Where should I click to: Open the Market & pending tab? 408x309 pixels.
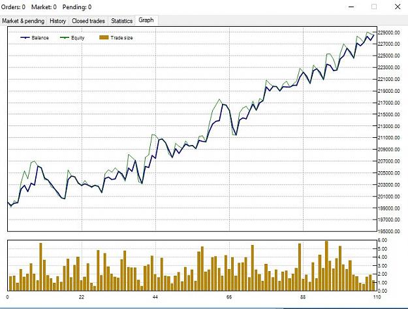(x=23, y=21)
